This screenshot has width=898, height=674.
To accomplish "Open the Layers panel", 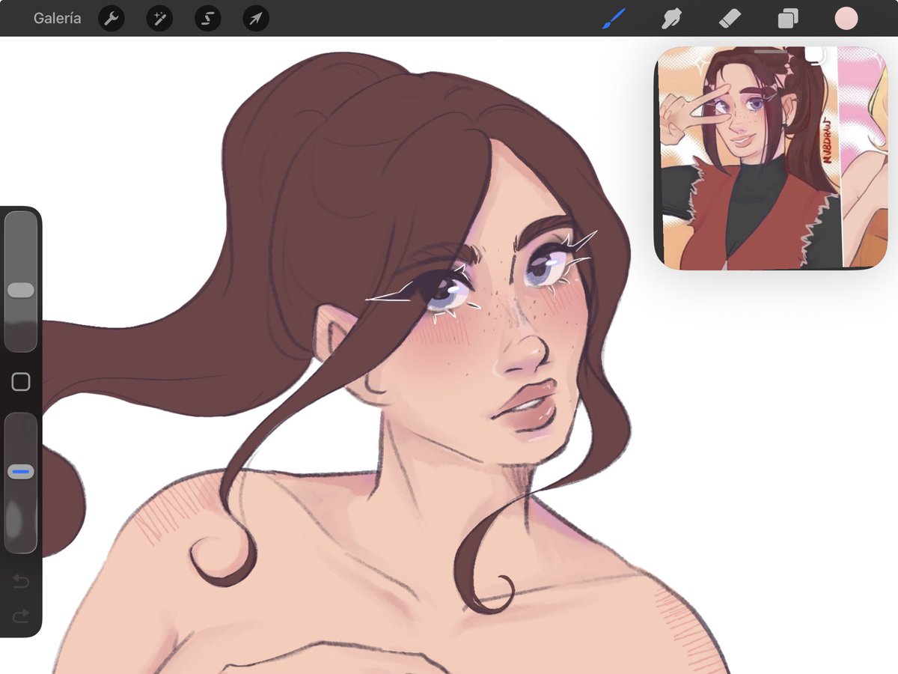I will [x=787, y=19].
